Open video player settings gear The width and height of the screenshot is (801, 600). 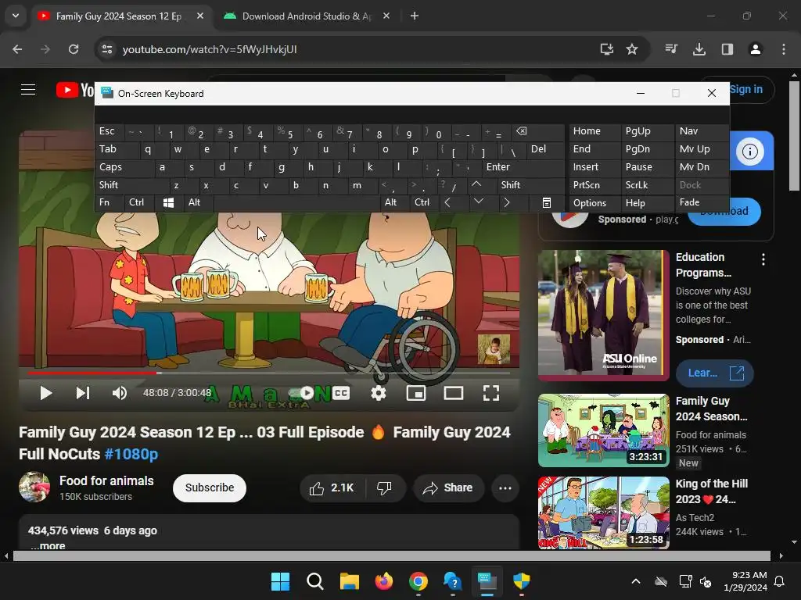click(378, 393)
